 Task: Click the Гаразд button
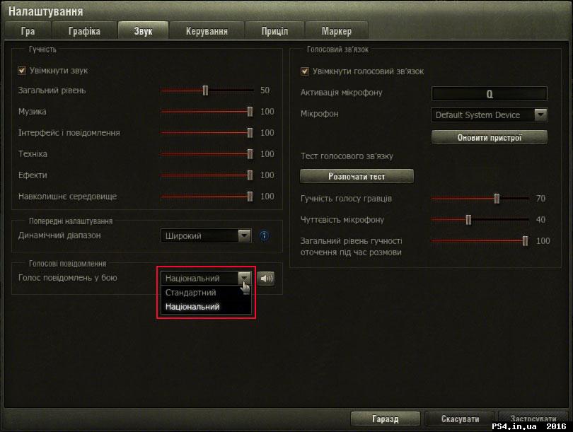coord(386,419)
